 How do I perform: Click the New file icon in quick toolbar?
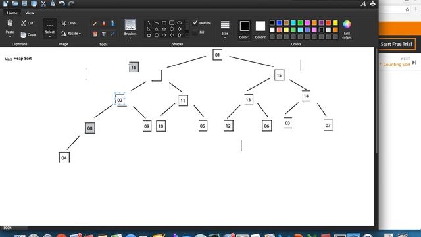pyautogui.click(x=5, y=3)
